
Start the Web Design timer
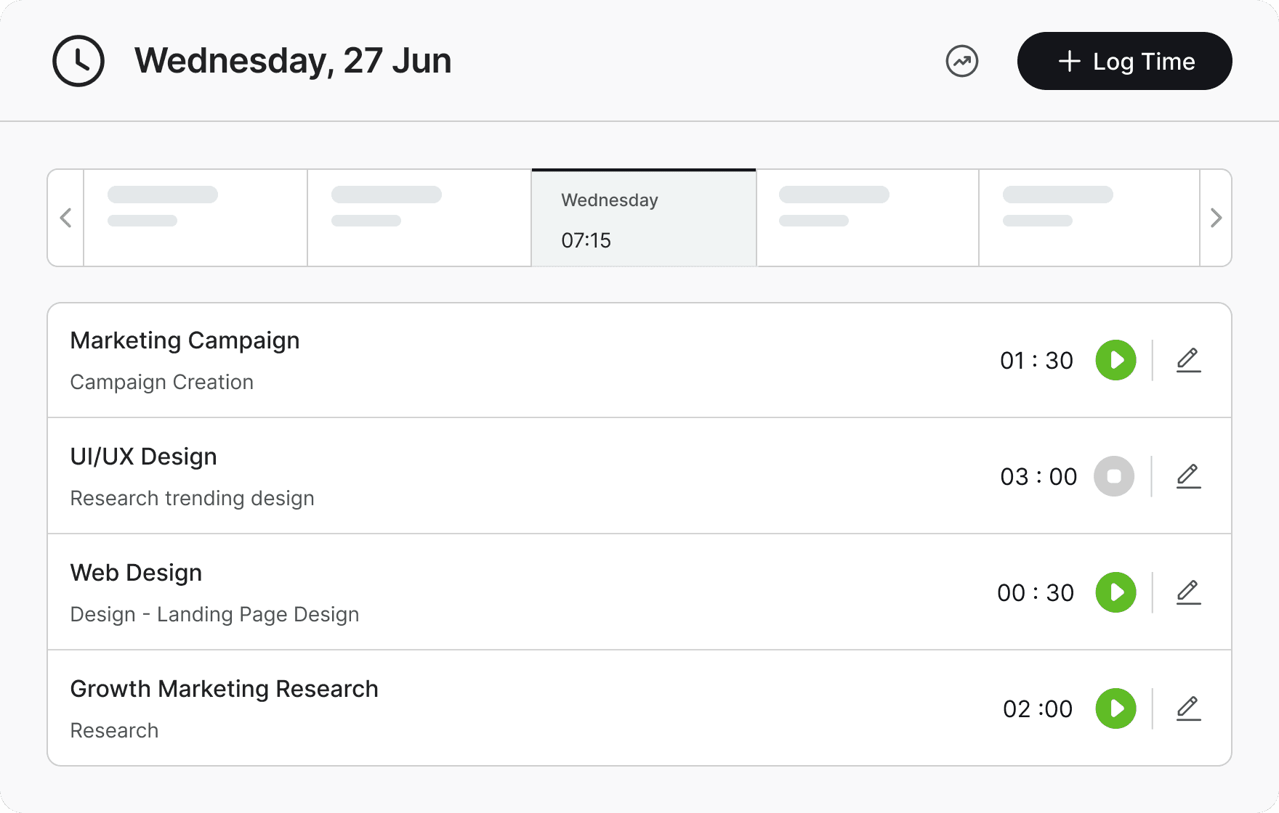tap(1115, 592)
